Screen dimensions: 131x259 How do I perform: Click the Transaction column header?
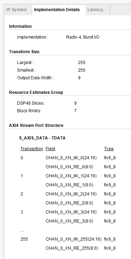tap(32, 149)
